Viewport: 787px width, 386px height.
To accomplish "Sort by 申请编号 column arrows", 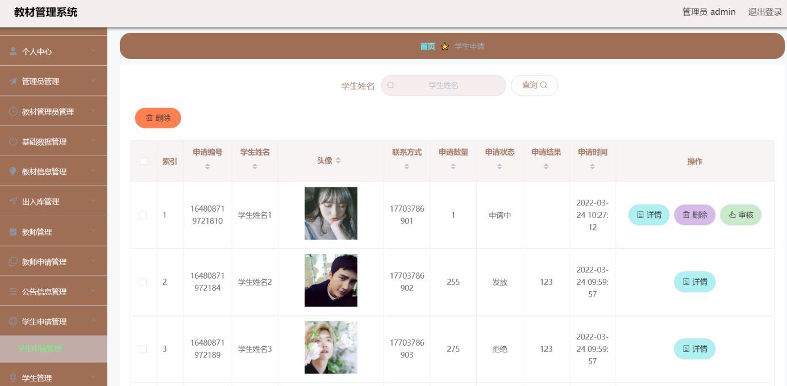I will [x=207, y=166].
